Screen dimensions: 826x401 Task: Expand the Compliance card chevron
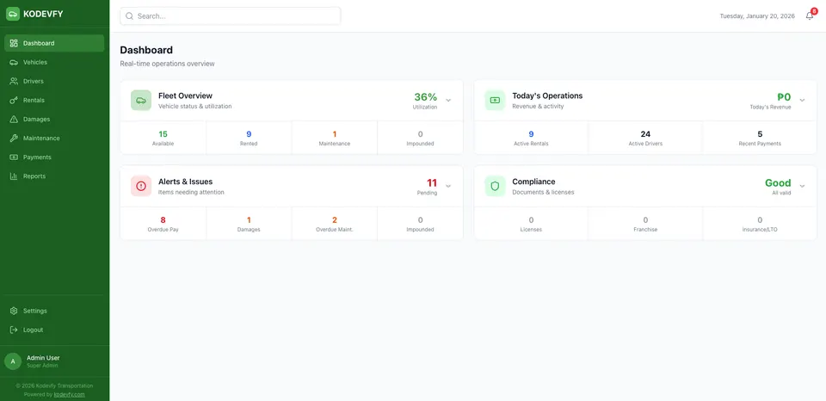[x=802, y=186]
